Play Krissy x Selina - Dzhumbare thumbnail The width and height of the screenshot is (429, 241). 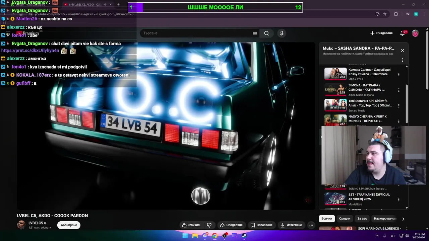(x=335, y=74)
